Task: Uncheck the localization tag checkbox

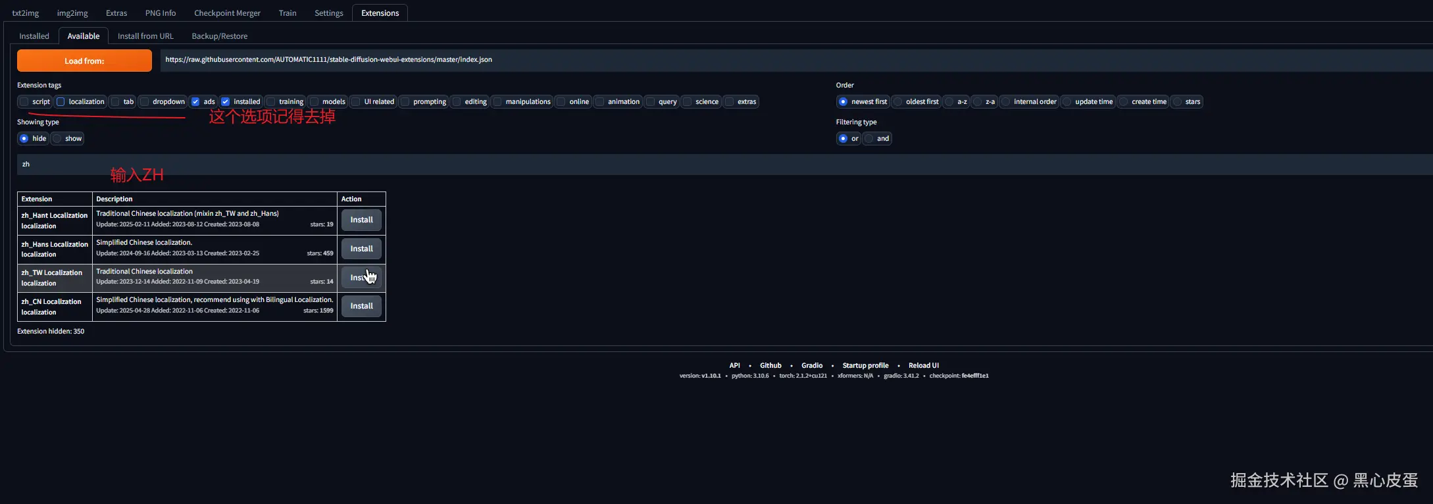Action: [61, 101]
